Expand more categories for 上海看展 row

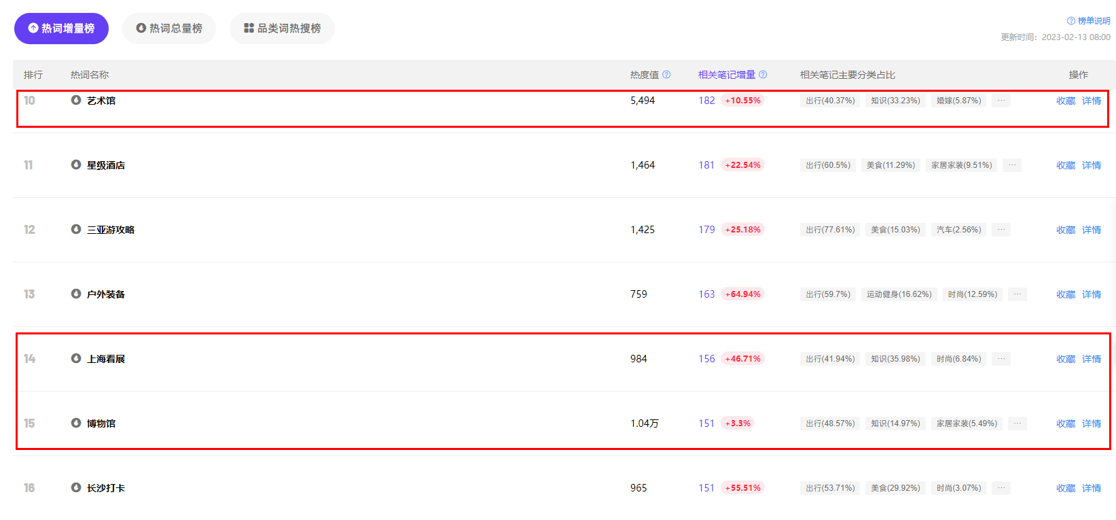click(x=1001, y=359)
